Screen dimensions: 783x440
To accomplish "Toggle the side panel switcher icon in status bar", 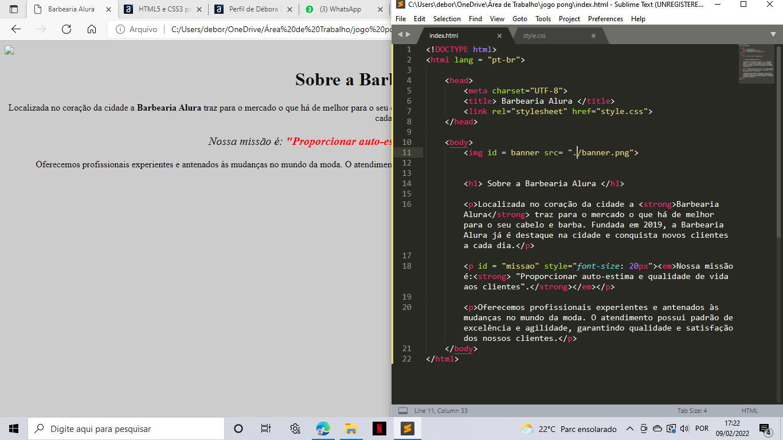I will [402, 411].
